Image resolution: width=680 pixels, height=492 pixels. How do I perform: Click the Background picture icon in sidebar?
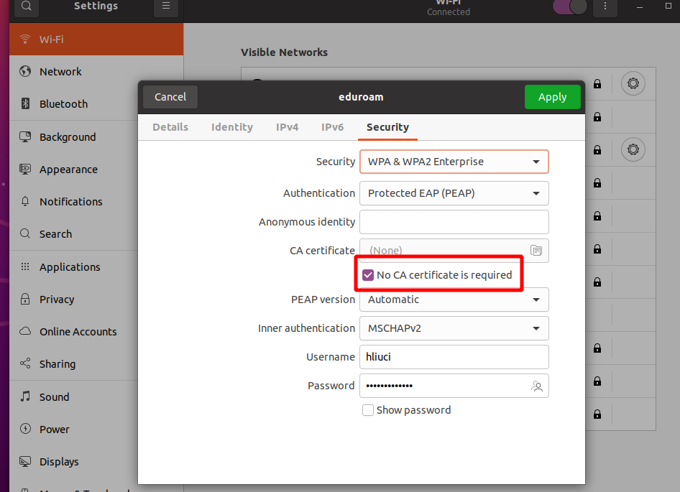(25, 137)
